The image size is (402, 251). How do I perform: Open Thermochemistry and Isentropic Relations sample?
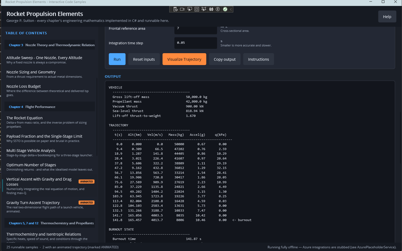coord(50,238)
